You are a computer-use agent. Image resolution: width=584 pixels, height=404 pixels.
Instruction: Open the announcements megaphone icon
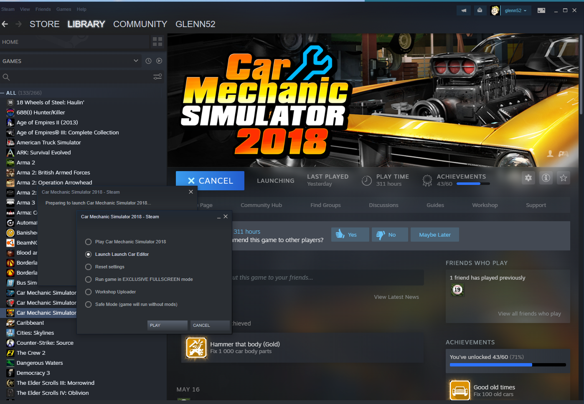tap(464, 10)
